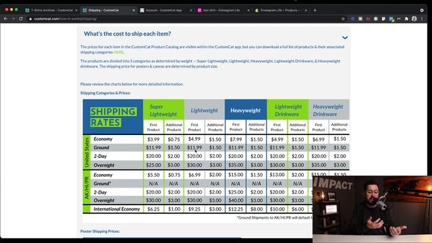The height and width of the screenshot is (243, 432).
Task: Close the Shipping - CustomCat tab
Action: (134, 10)
